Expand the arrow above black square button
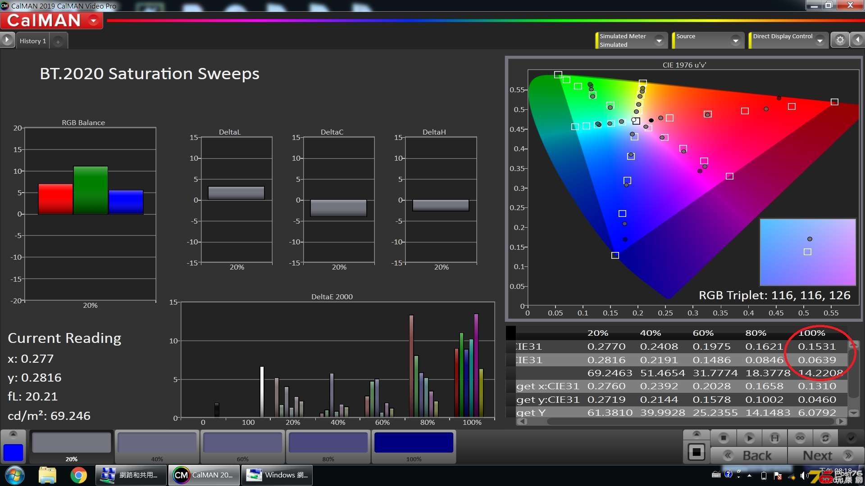Screen dimensions: 865x486 pyautogui.click(x=697, y=434)
